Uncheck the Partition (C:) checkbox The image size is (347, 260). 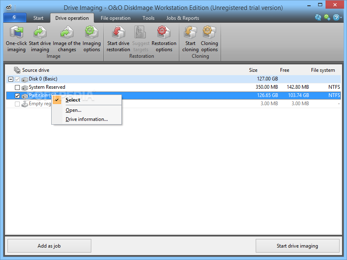click(17, 96)
